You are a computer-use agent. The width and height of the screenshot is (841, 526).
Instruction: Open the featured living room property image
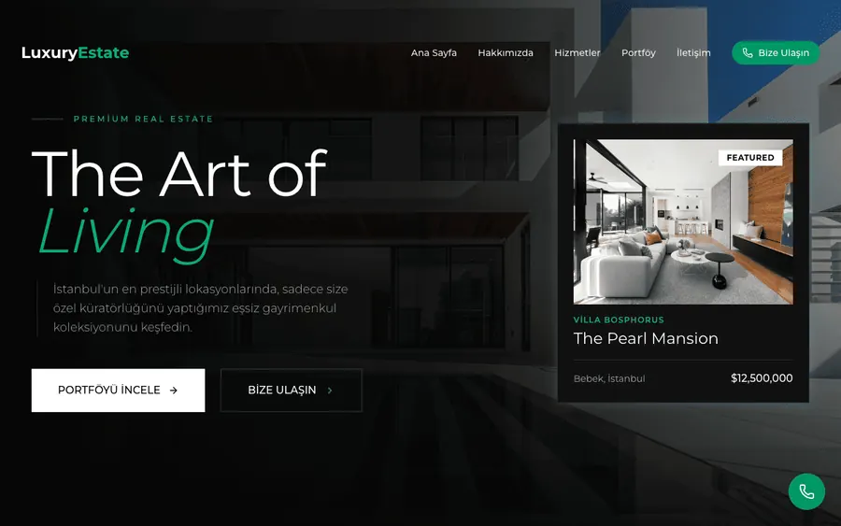click(x=683, y=221)
